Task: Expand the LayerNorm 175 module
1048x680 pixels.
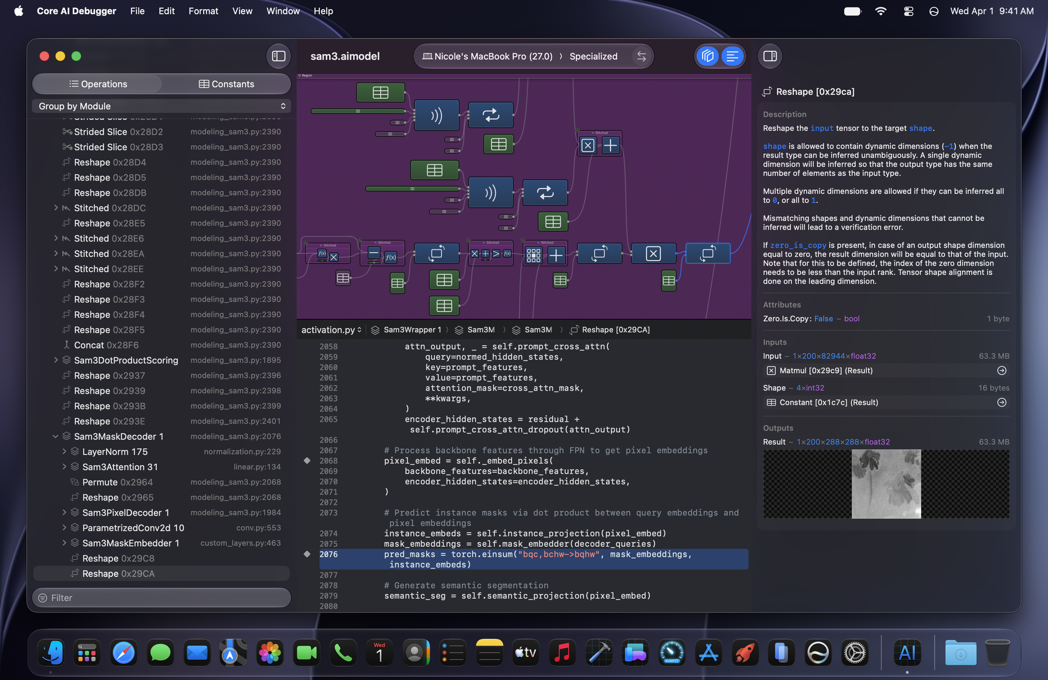Action: [64, 451]
